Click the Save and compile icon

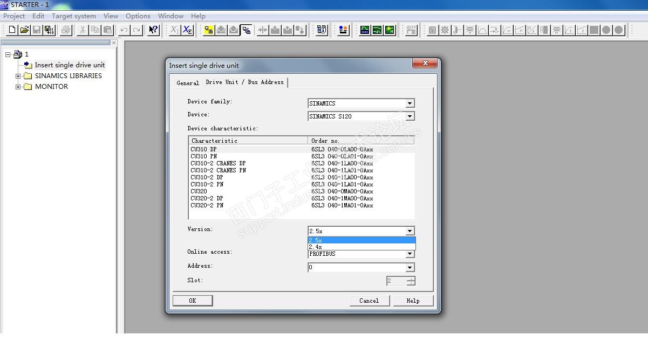click(49, 30)
